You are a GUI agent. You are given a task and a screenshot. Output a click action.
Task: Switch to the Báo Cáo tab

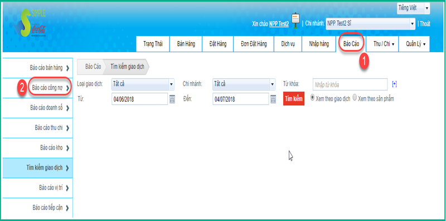point(351,44)
